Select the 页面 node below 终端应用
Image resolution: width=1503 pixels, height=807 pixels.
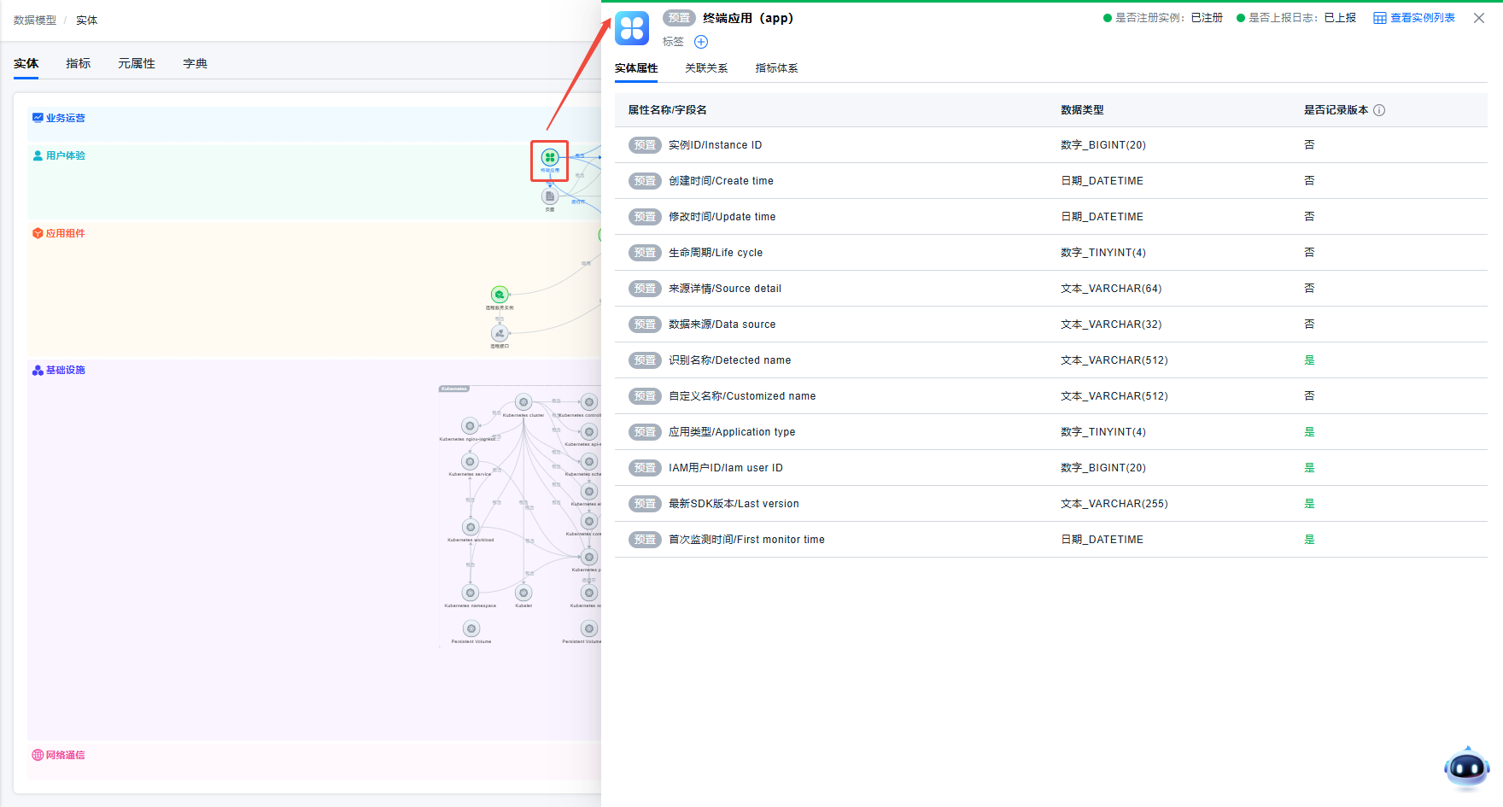pyautogui.click(x=549, y=196)
